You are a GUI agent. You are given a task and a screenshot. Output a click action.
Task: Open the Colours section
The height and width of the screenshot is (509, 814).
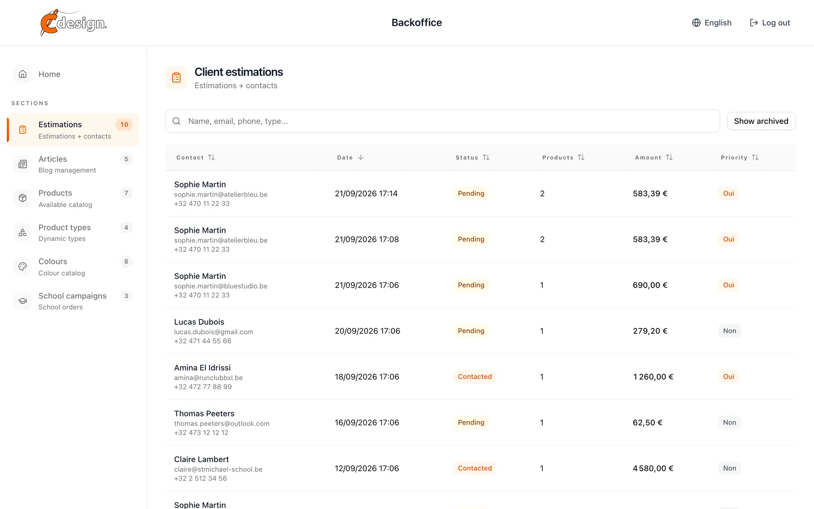click(x=73, y=266)
